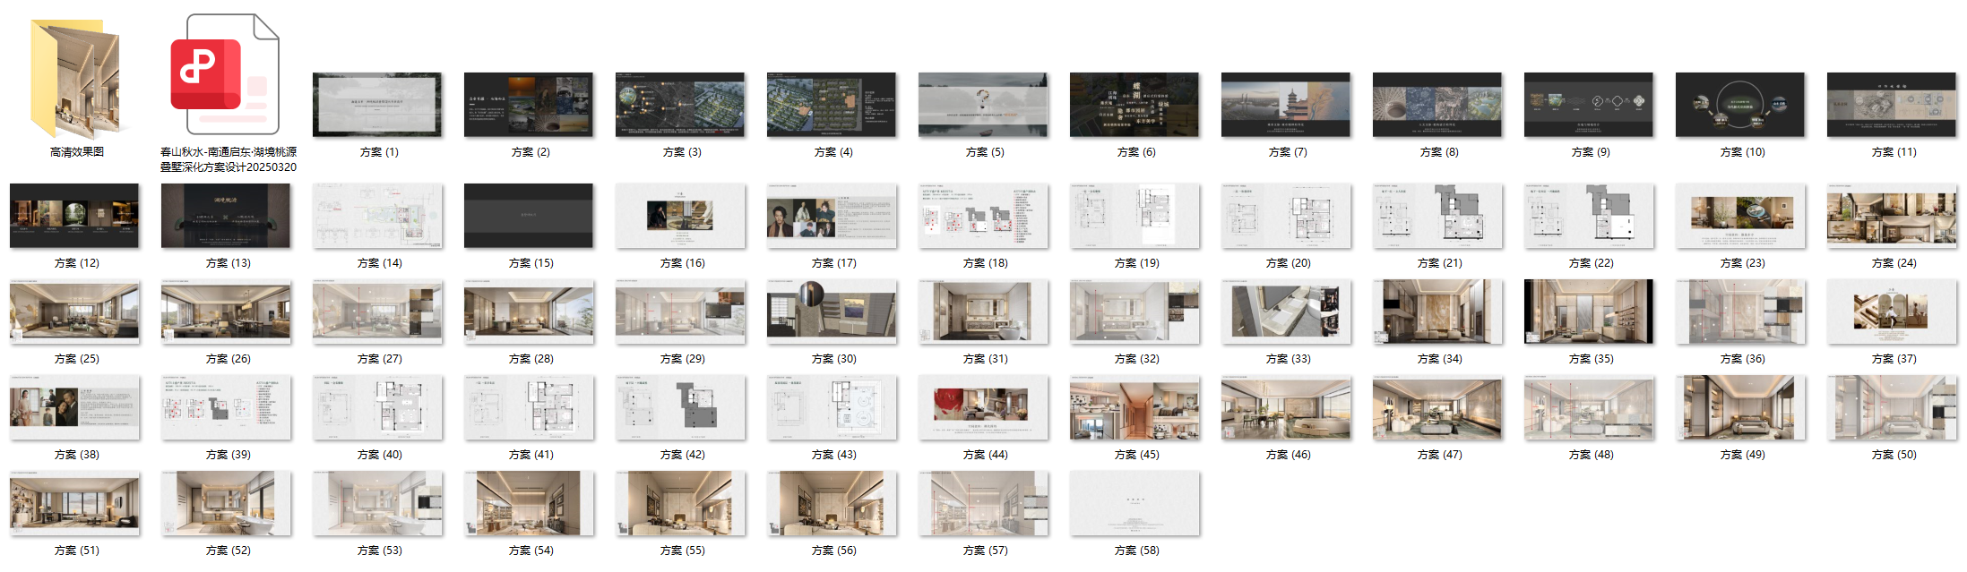Click the file name 方案 (41)
The image size is (1967, 572).
pos(531,455)
